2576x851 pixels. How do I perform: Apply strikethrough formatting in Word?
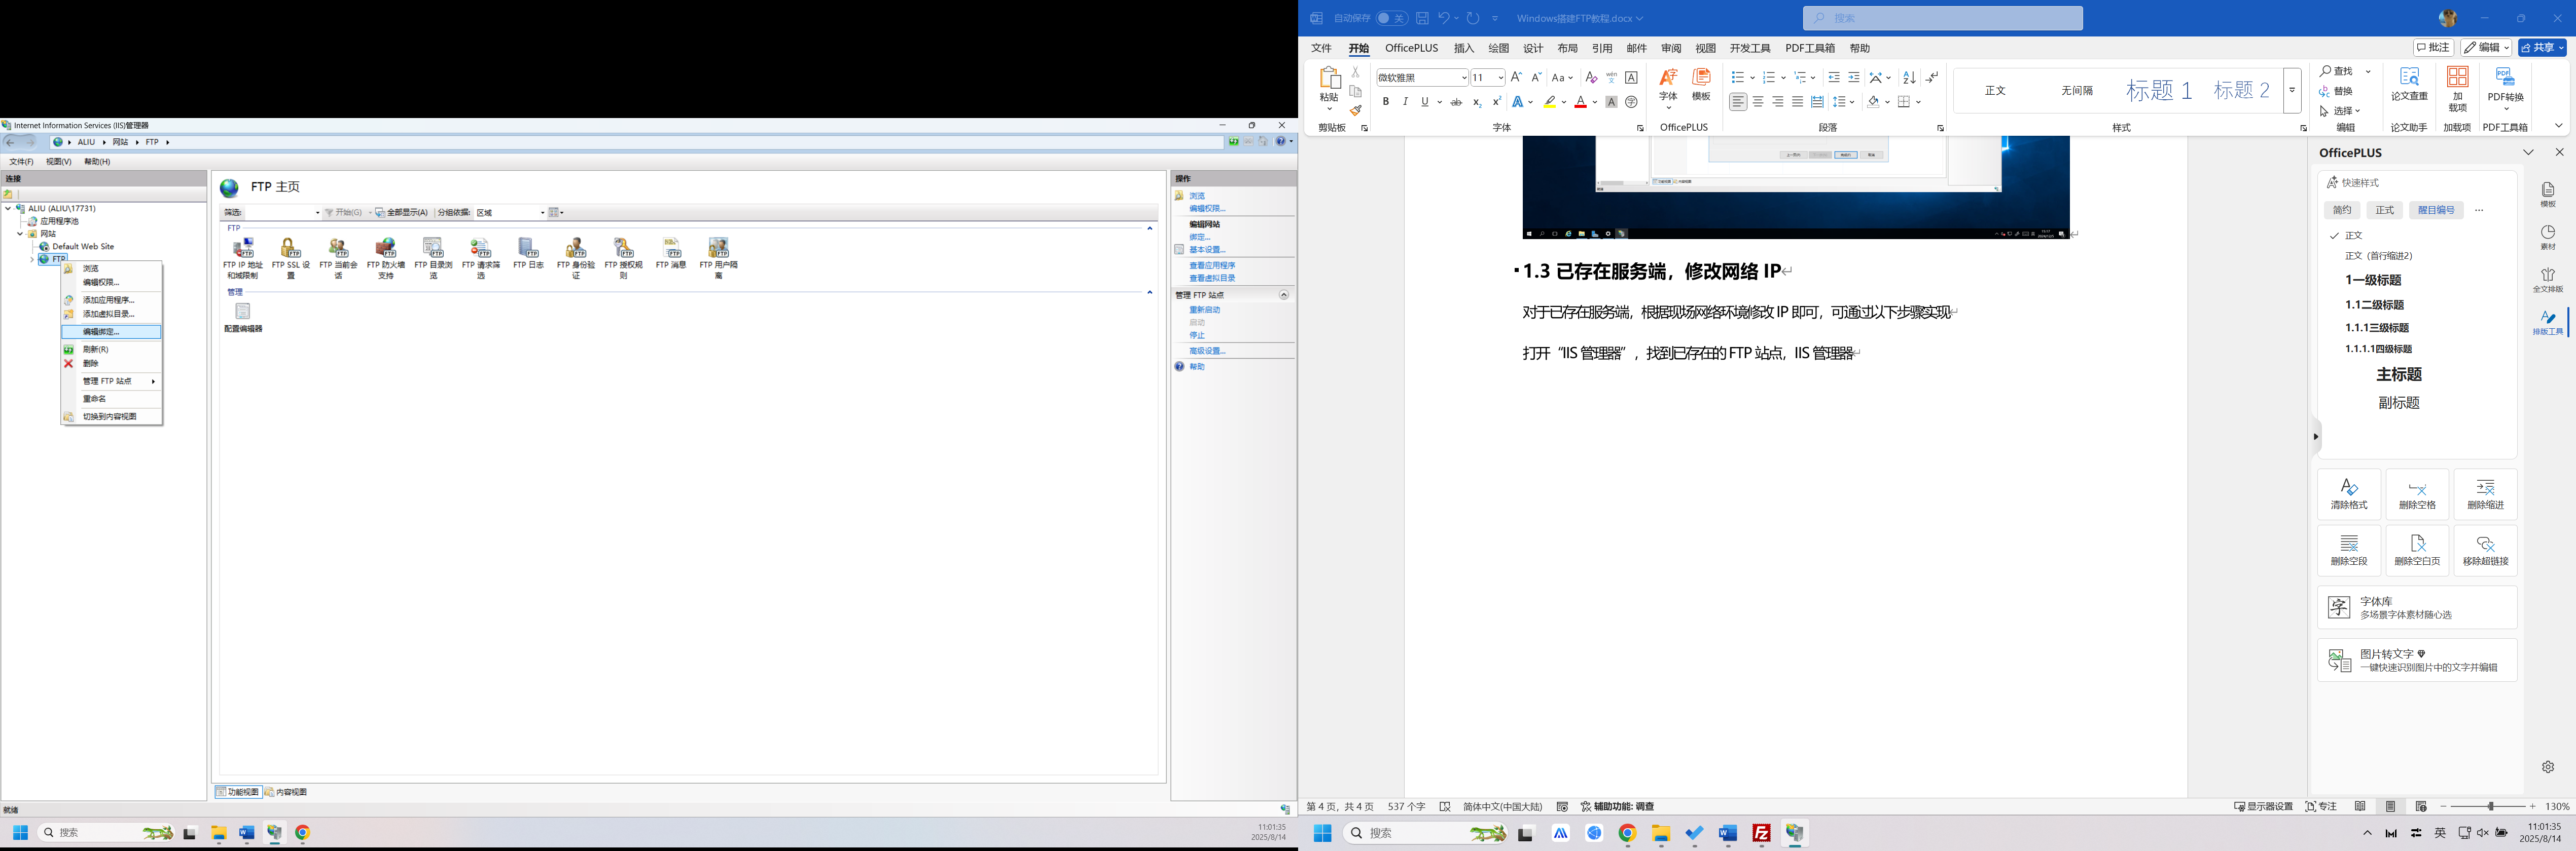pos(1456,102)
